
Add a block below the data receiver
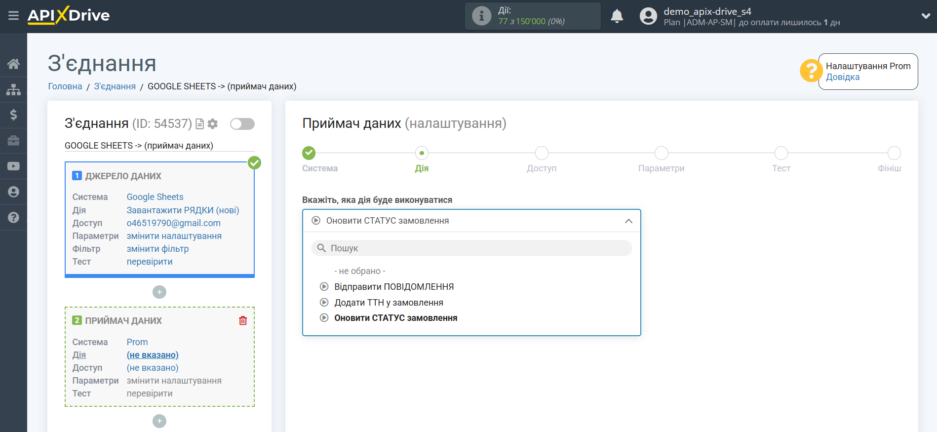tap(159, 421)
